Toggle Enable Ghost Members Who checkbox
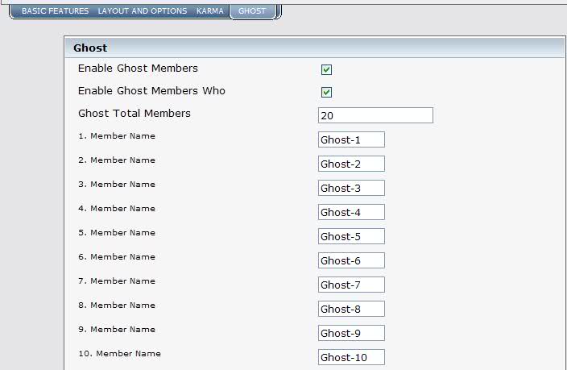This screenshot has height=370, width=567. pyautogui.click(x=326, y=93)
